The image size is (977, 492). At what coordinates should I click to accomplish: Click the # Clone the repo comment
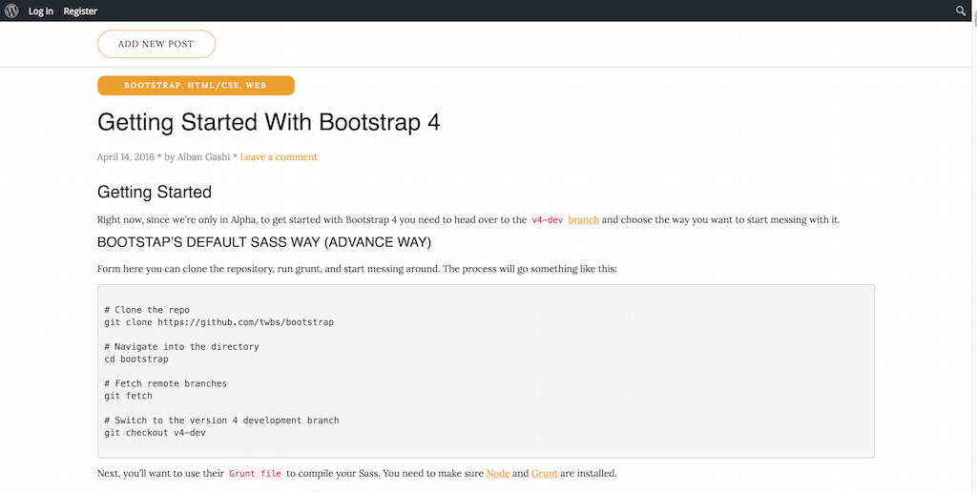[147, 310]
